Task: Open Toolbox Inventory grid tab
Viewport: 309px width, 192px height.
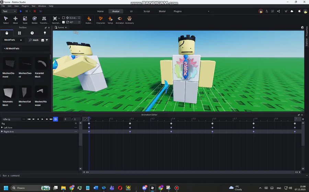Action: (x=19, y=33)
